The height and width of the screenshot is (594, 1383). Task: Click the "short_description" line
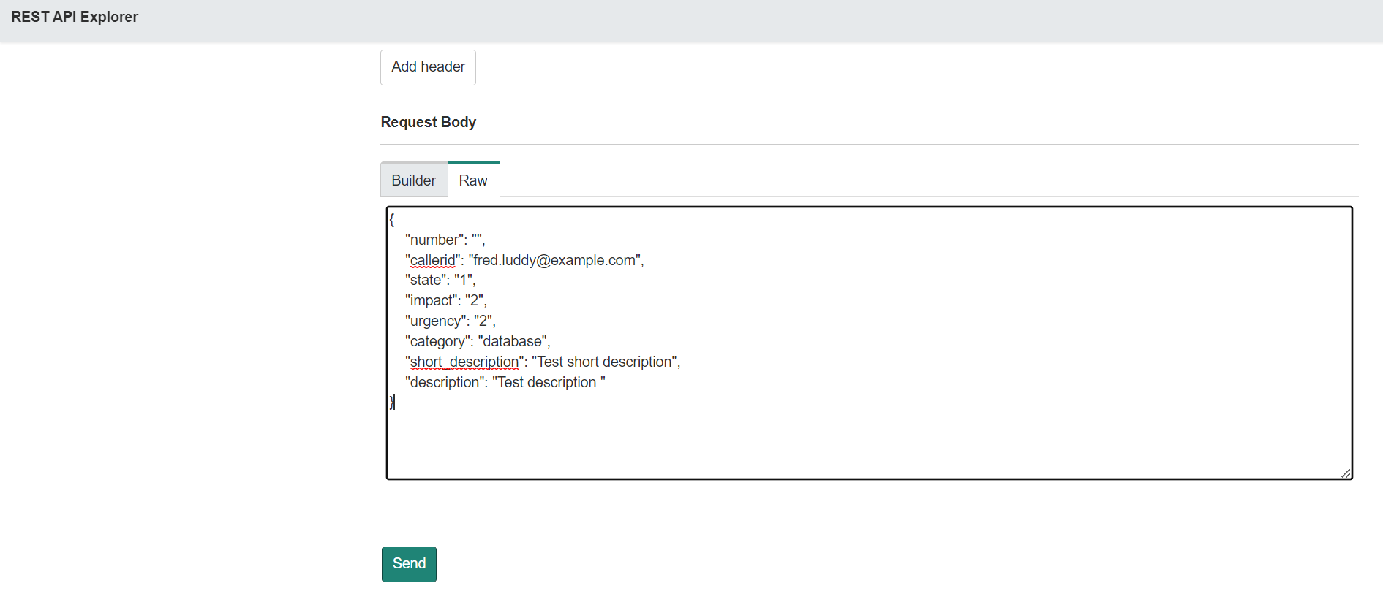click(x=543, y=362)
